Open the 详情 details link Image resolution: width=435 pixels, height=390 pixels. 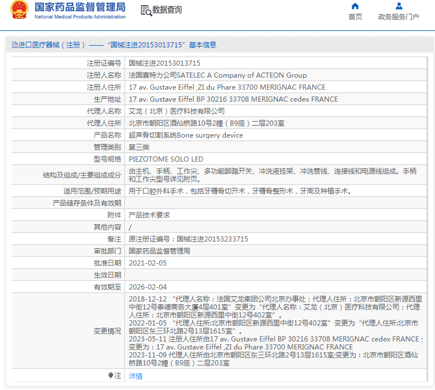(x=136, y=376)
